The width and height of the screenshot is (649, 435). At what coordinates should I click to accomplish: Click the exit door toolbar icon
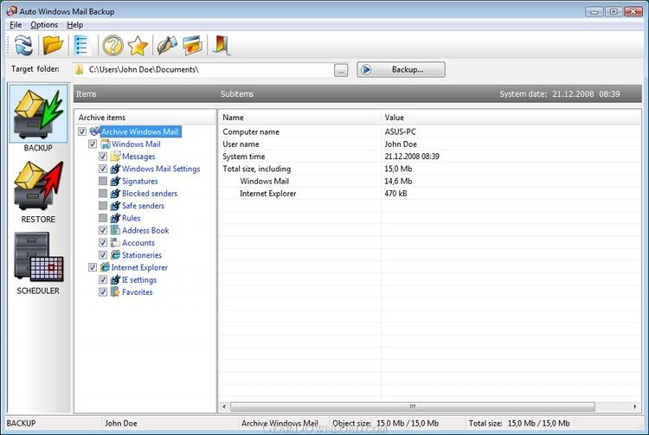(222, 46)
